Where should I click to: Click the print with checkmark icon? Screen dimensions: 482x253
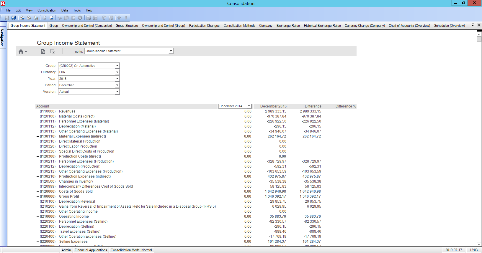(x=22, y=18)
